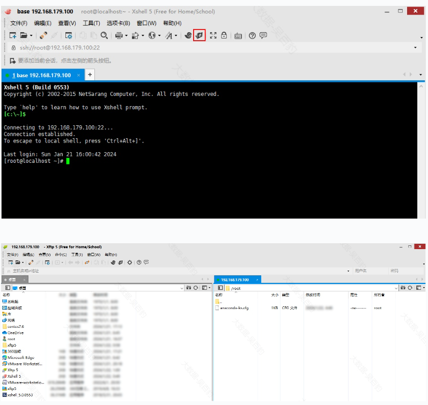
Task: Launch new Xshell window icon in Xshell toolbar
Action: [x=188, y=35]
